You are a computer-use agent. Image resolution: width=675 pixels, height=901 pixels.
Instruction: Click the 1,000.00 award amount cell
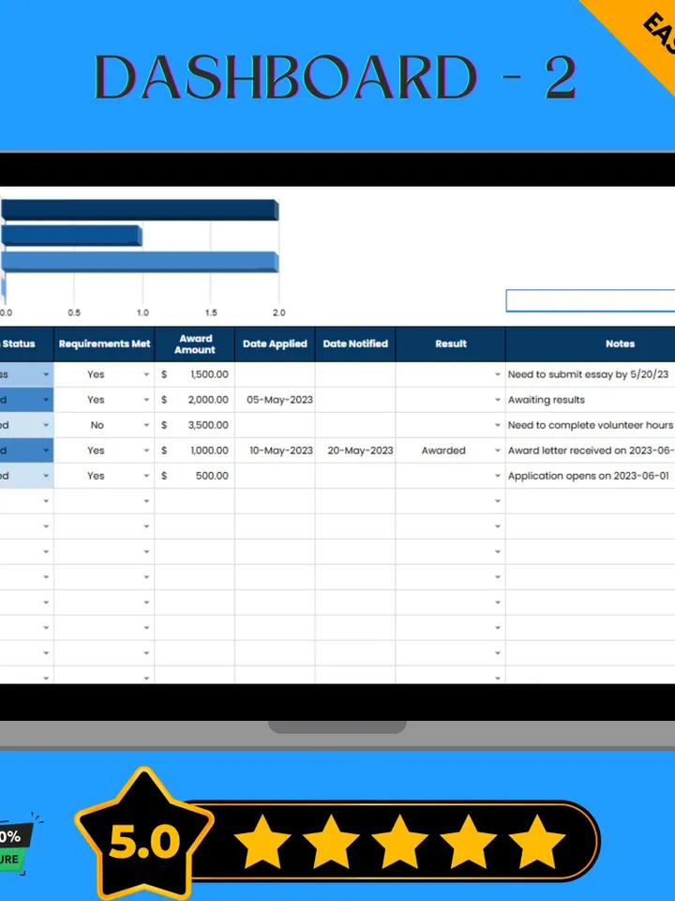[195, 450]
